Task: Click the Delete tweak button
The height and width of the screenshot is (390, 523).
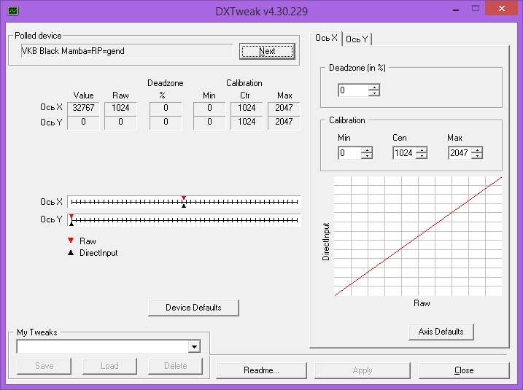Action: 176,366
